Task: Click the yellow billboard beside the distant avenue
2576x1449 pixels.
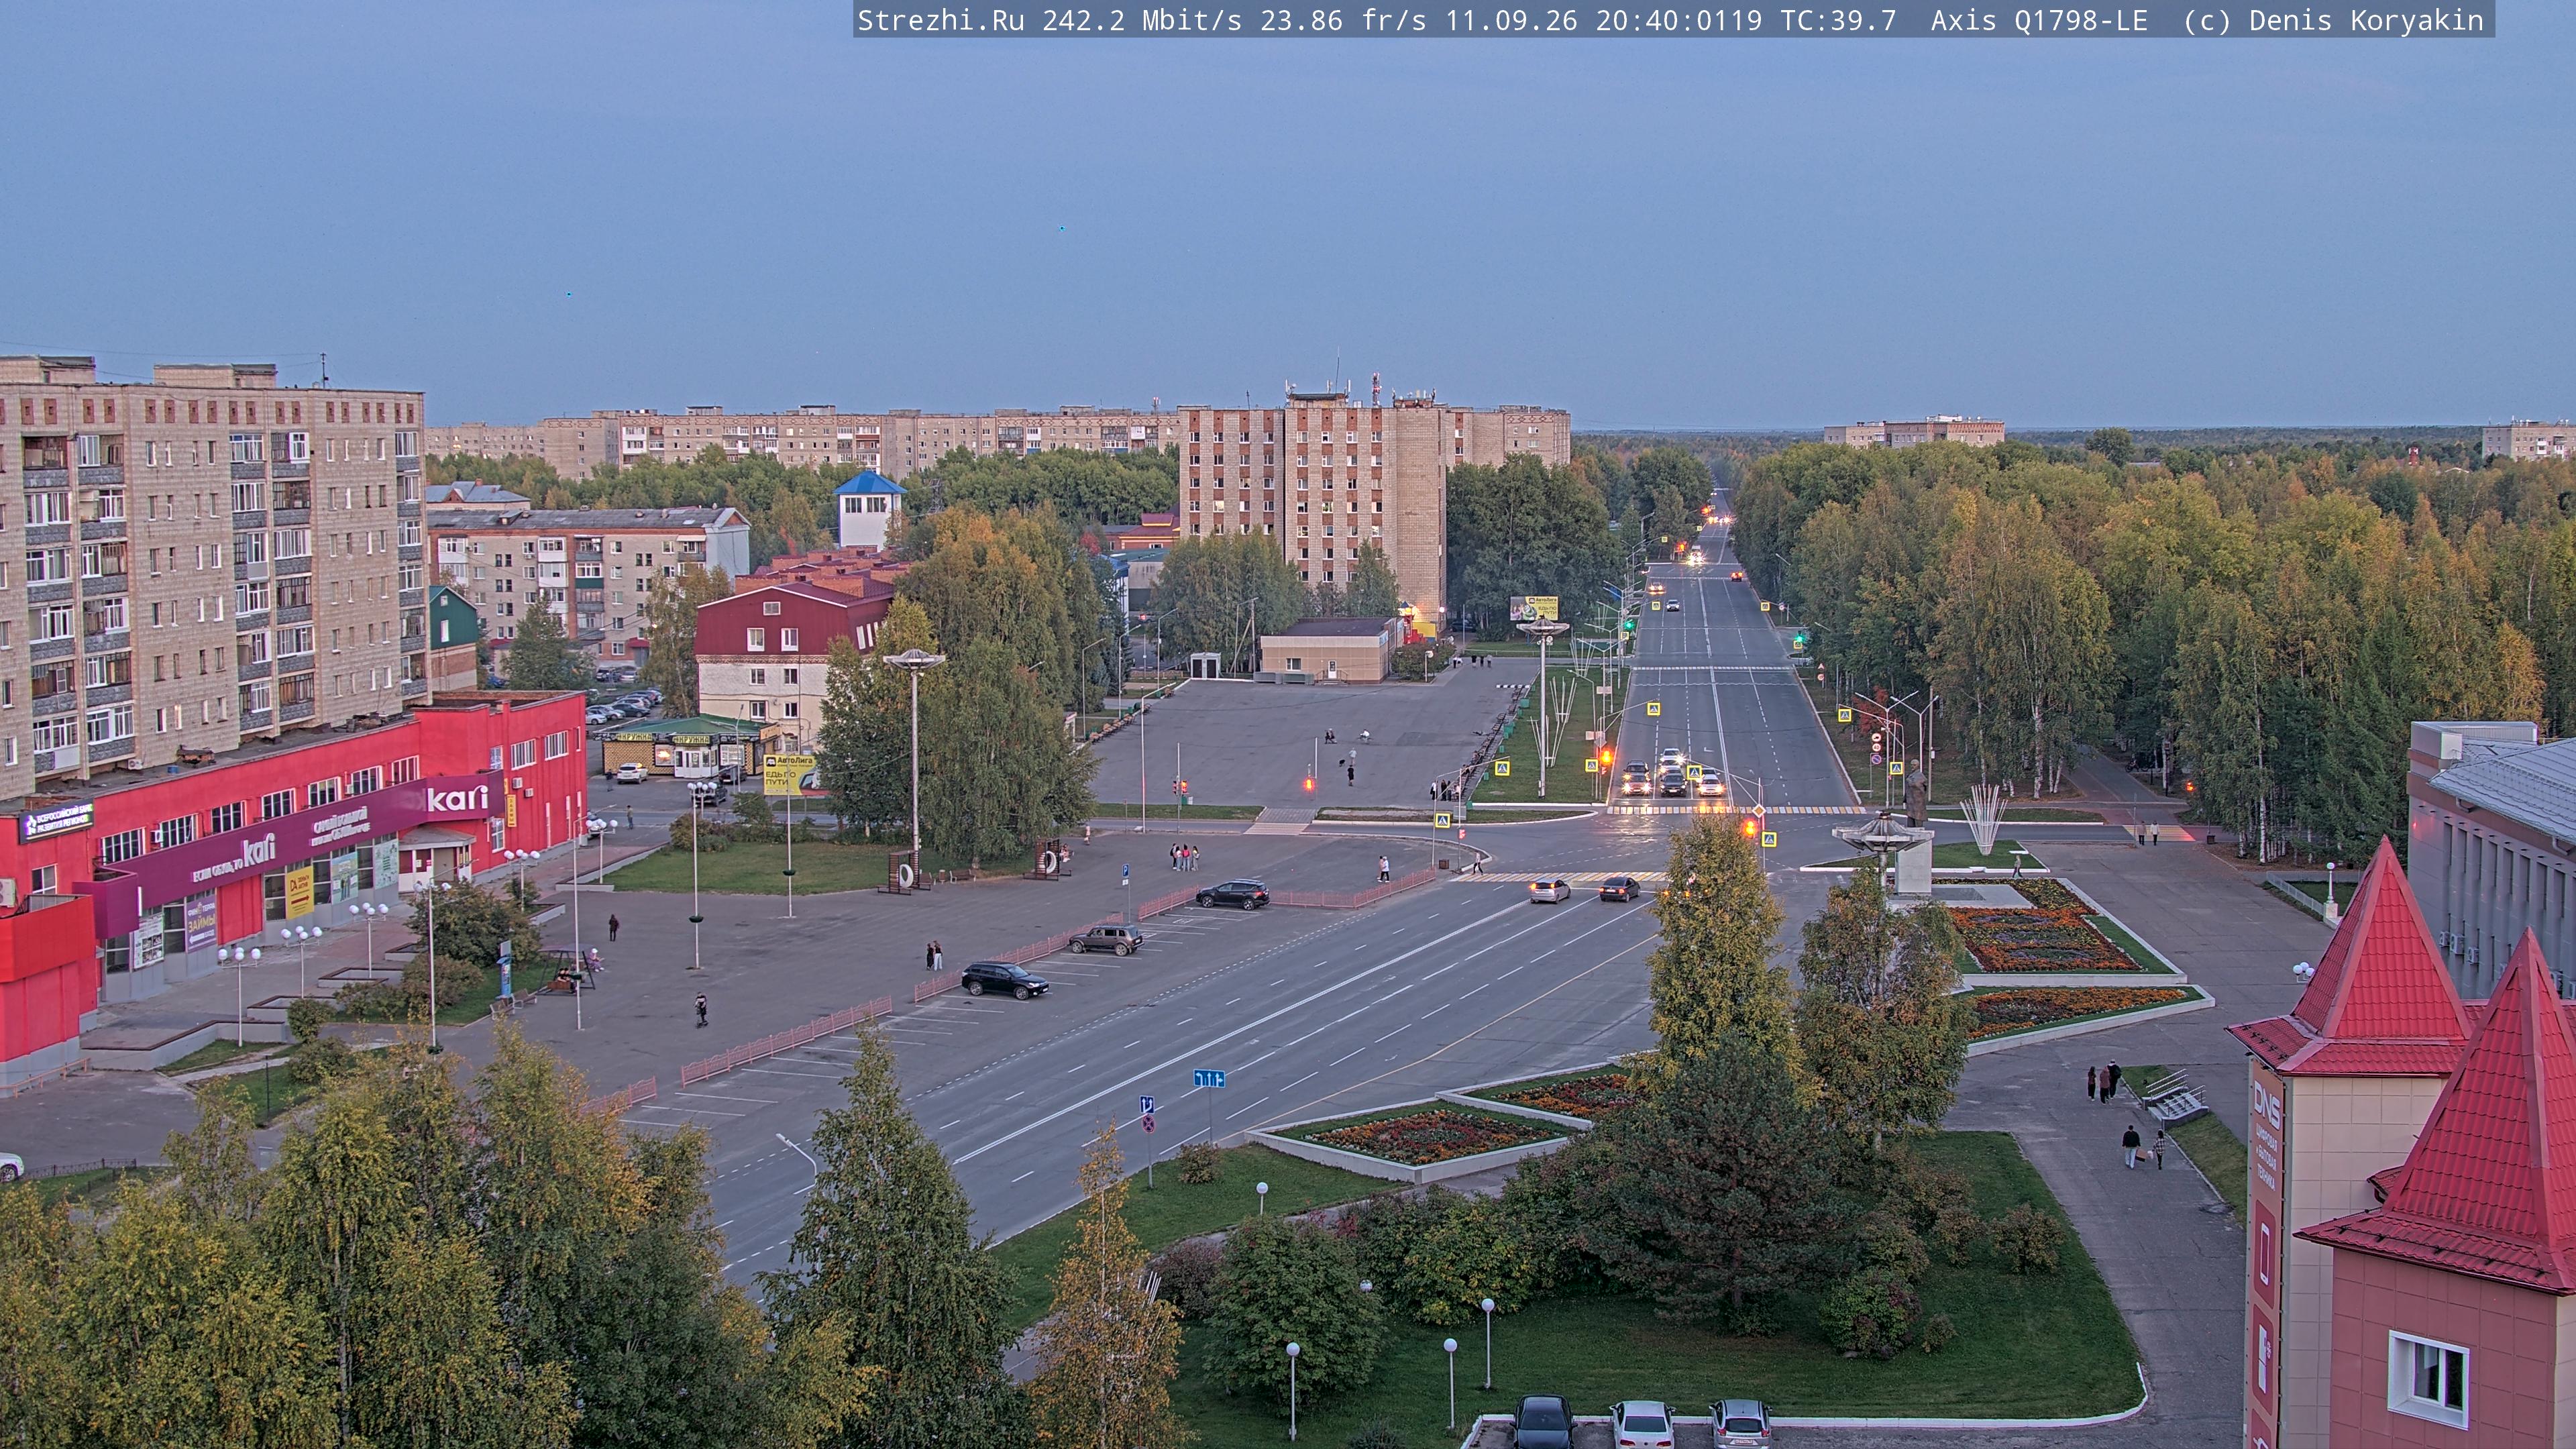Action: (x=1534, y=607)
